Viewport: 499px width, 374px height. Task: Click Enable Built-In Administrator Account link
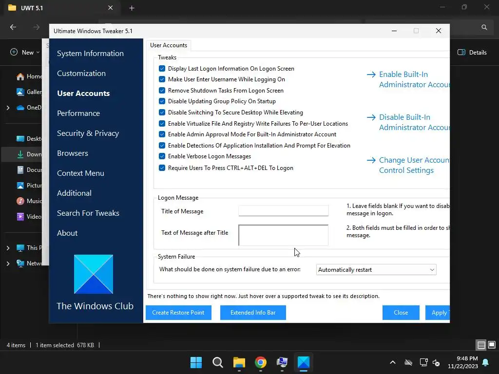coord(408,79)
